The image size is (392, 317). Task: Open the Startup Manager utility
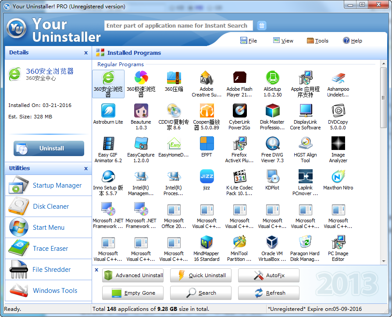click(48, 185)
